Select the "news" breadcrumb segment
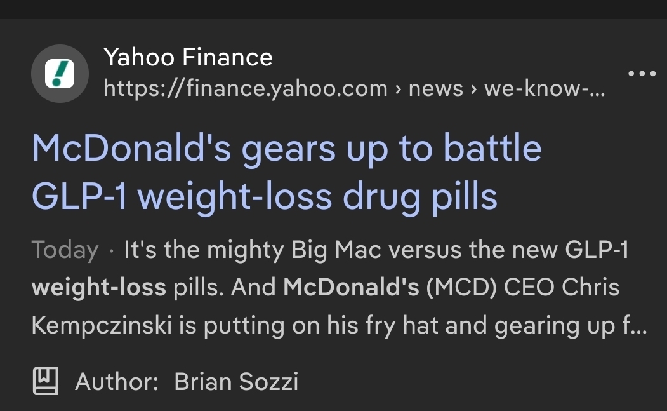The image size is (667, 411). (x=435, y=89)
